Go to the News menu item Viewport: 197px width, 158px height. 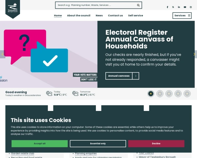pos(99,15)
